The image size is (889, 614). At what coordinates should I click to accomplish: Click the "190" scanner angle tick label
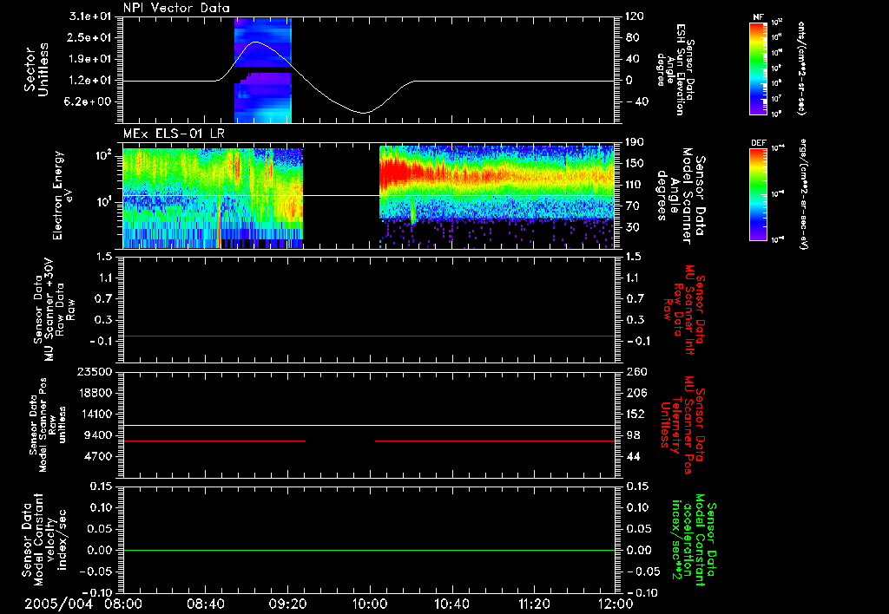(x=635, y=142)
